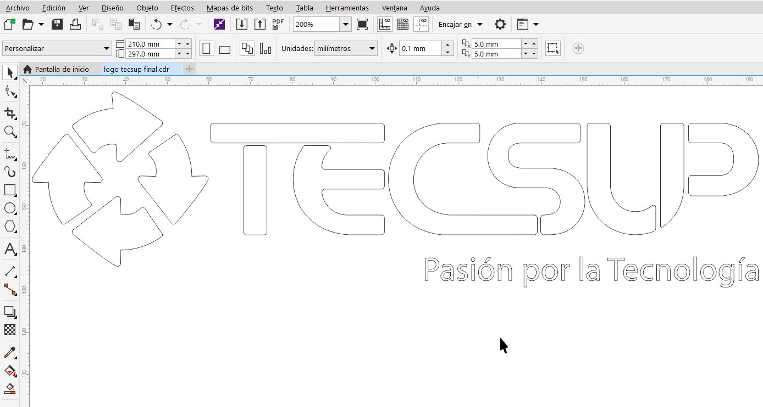Click the Paste clipboard icon

[x=134, y=24]
